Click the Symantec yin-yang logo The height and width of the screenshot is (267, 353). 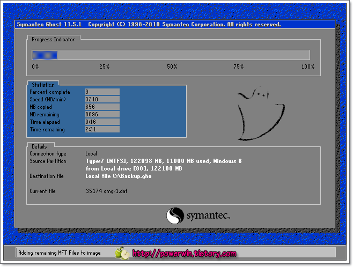point(175,216)
